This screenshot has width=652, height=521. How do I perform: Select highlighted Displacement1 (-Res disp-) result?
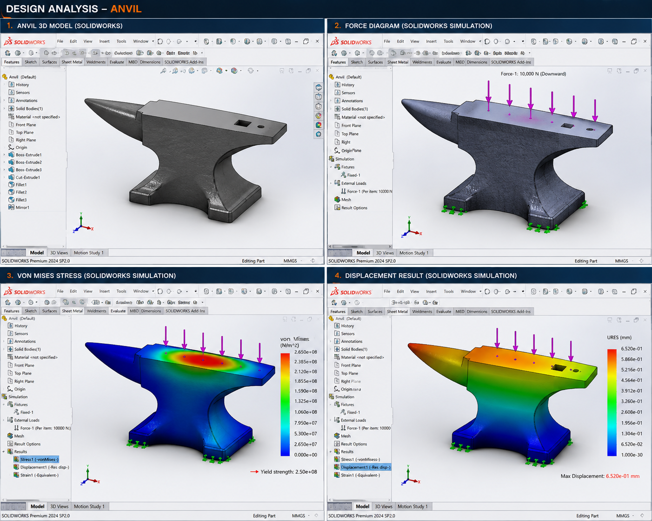[x=366, y=467]
